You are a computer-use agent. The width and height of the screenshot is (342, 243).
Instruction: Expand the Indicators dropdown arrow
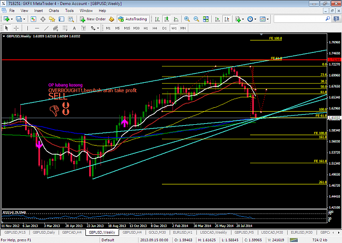coord(243,19)
